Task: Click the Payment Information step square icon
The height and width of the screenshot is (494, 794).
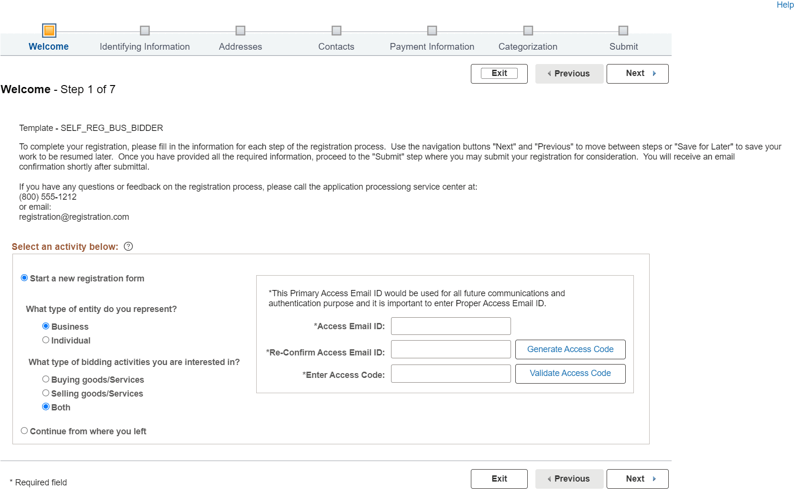Action: tap(432, 31)
